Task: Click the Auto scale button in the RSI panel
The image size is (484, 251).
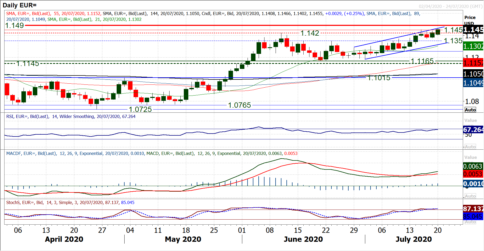Action: 470,147
